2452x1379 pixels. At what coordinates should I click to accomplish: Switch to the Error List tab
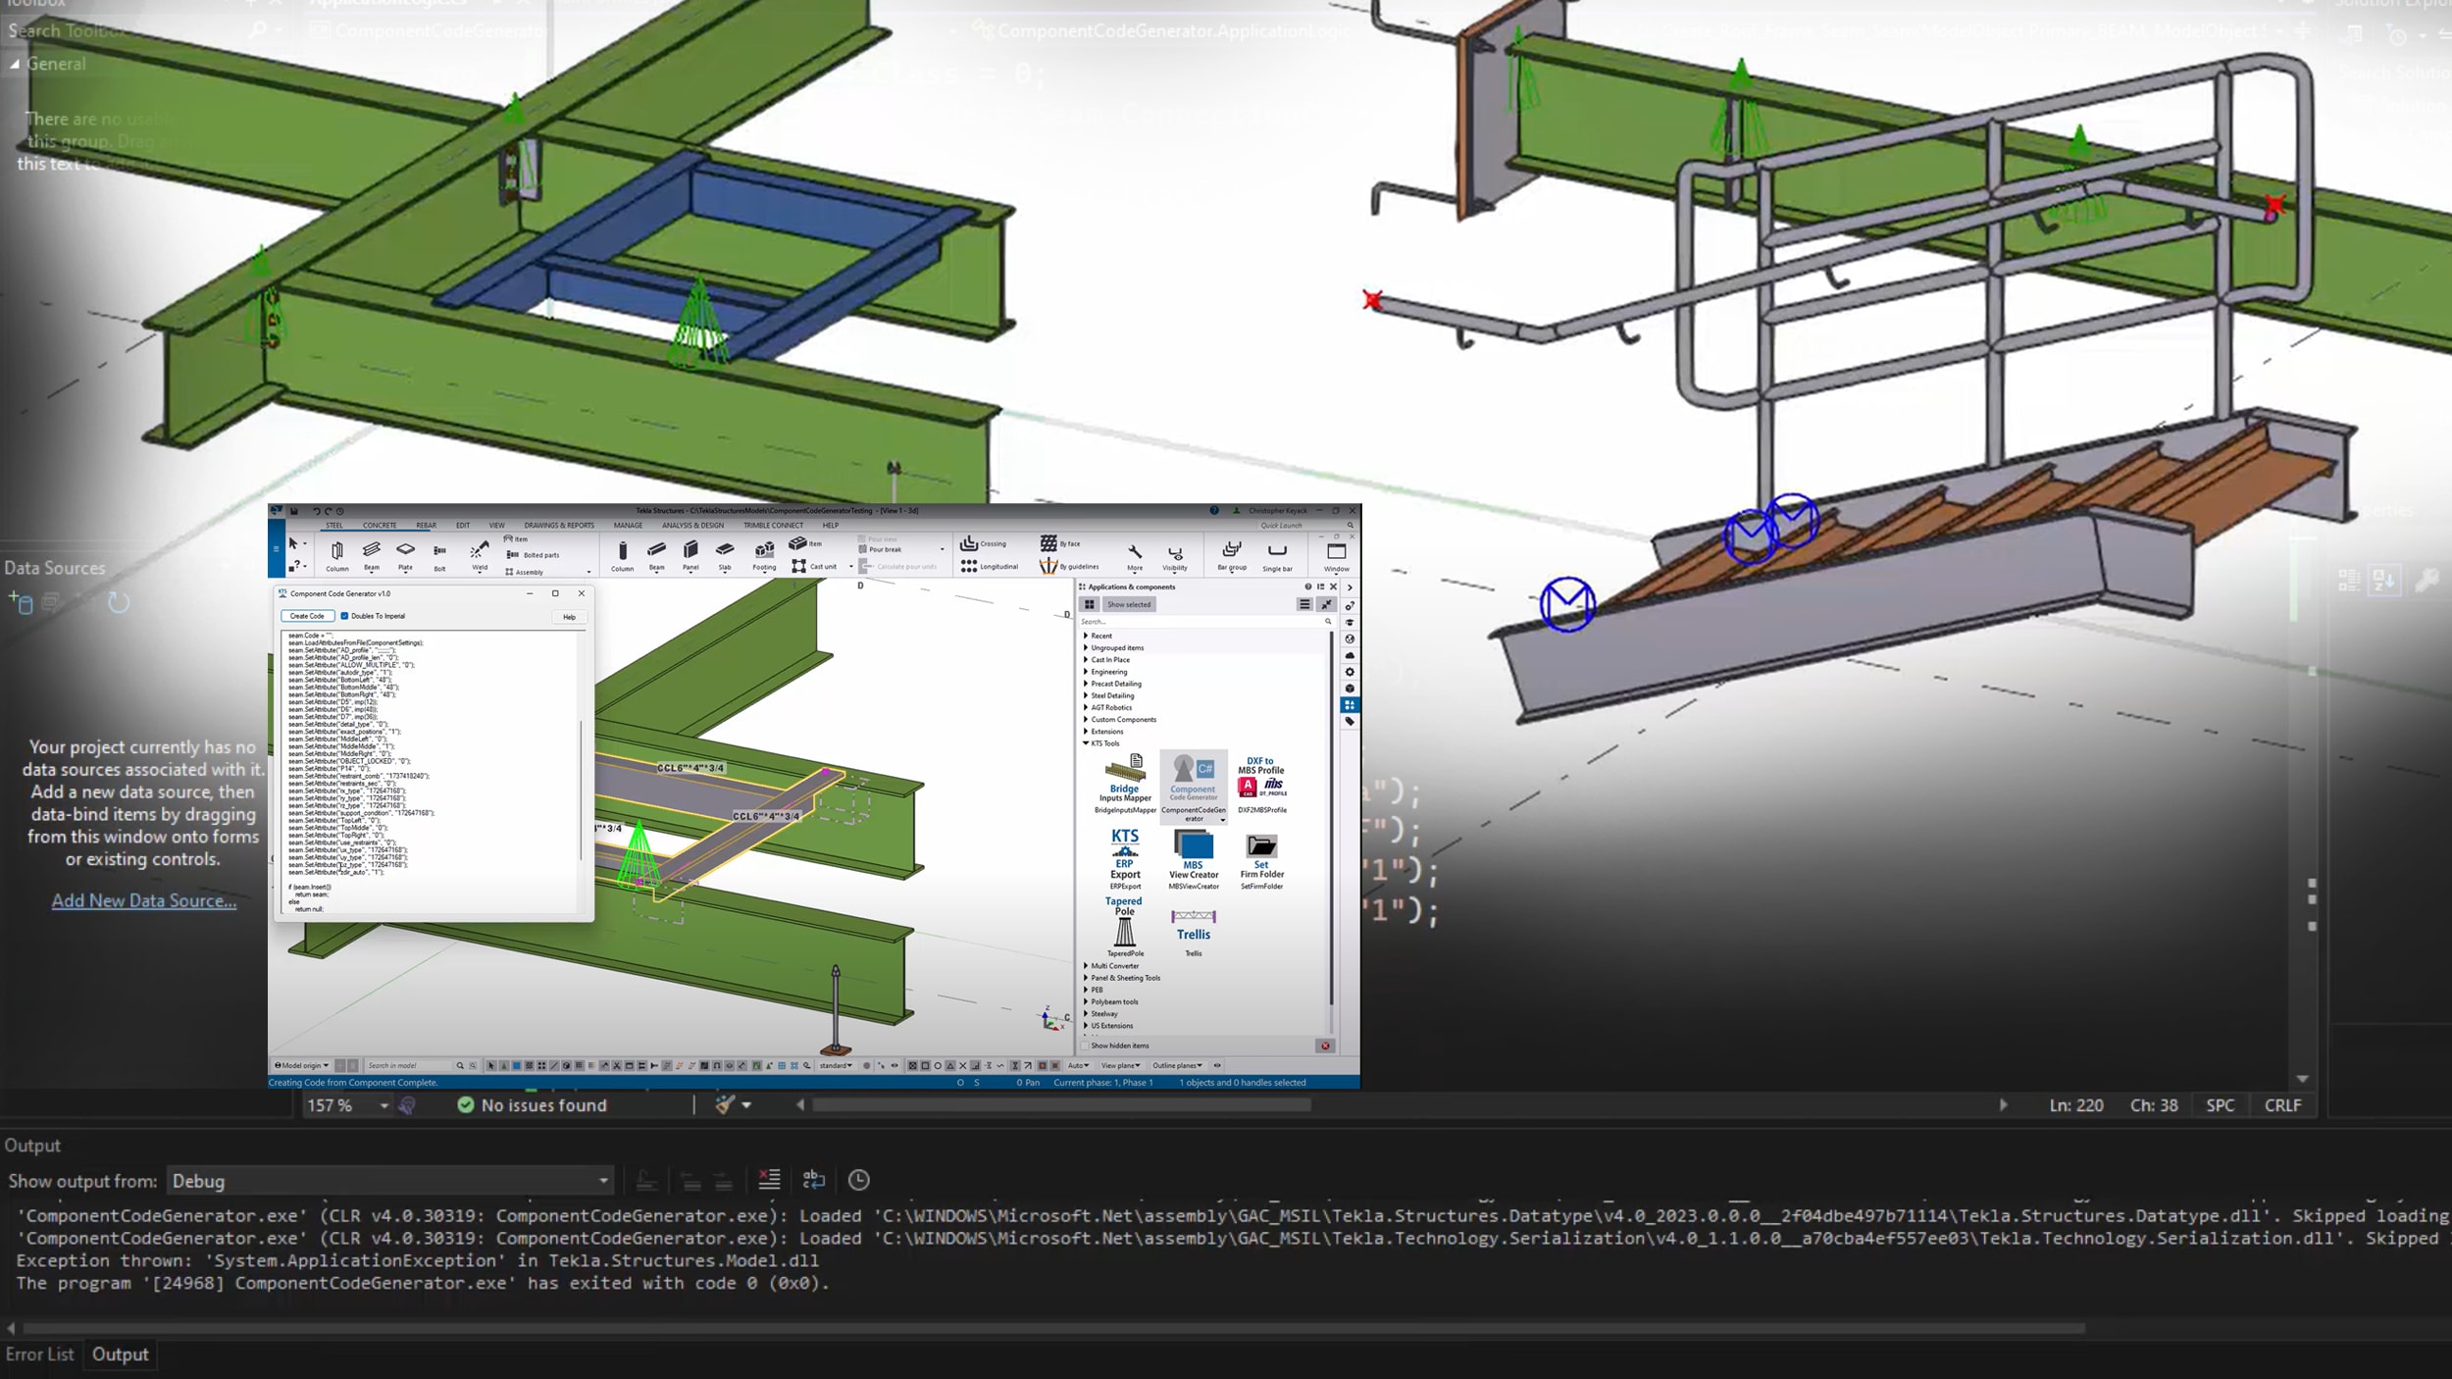[x=39, y=1354]
